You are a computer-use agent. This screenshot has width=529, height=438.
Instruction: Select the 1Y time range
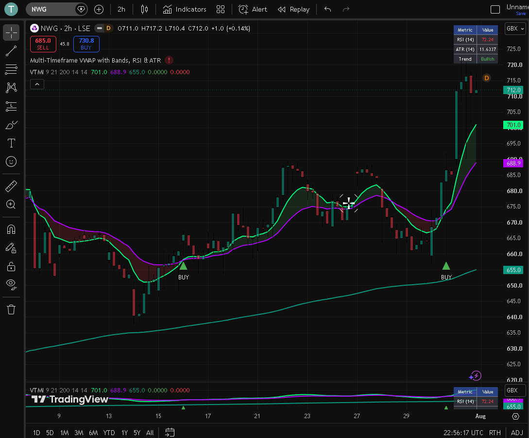coord(124,433)
